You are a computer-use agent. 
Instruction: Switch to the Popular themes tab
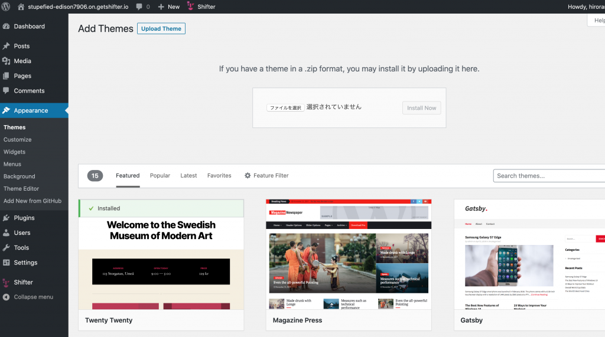pos(160,175)
